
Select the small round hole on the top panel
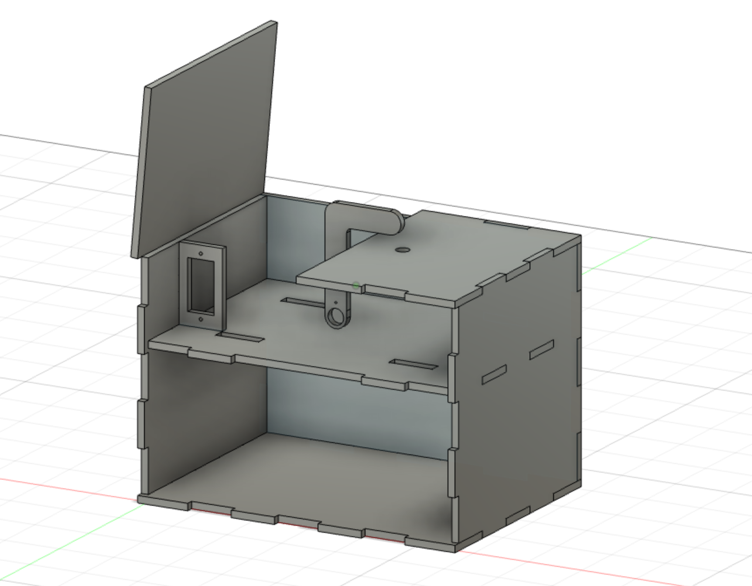point(403,250)
